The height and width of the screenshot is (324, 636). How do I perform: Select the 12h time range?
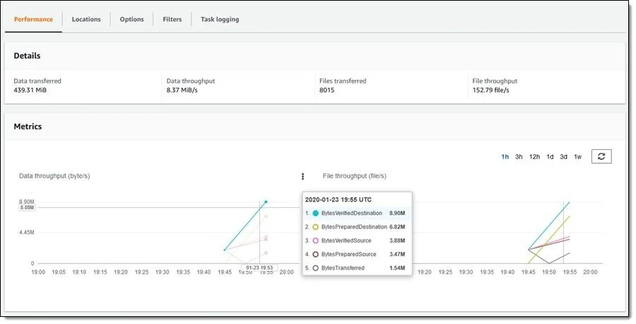(x=534, y=157)
